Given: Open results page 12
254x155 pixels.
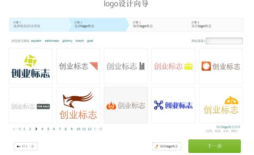Looking at the screenshot, I should point(90,129).
